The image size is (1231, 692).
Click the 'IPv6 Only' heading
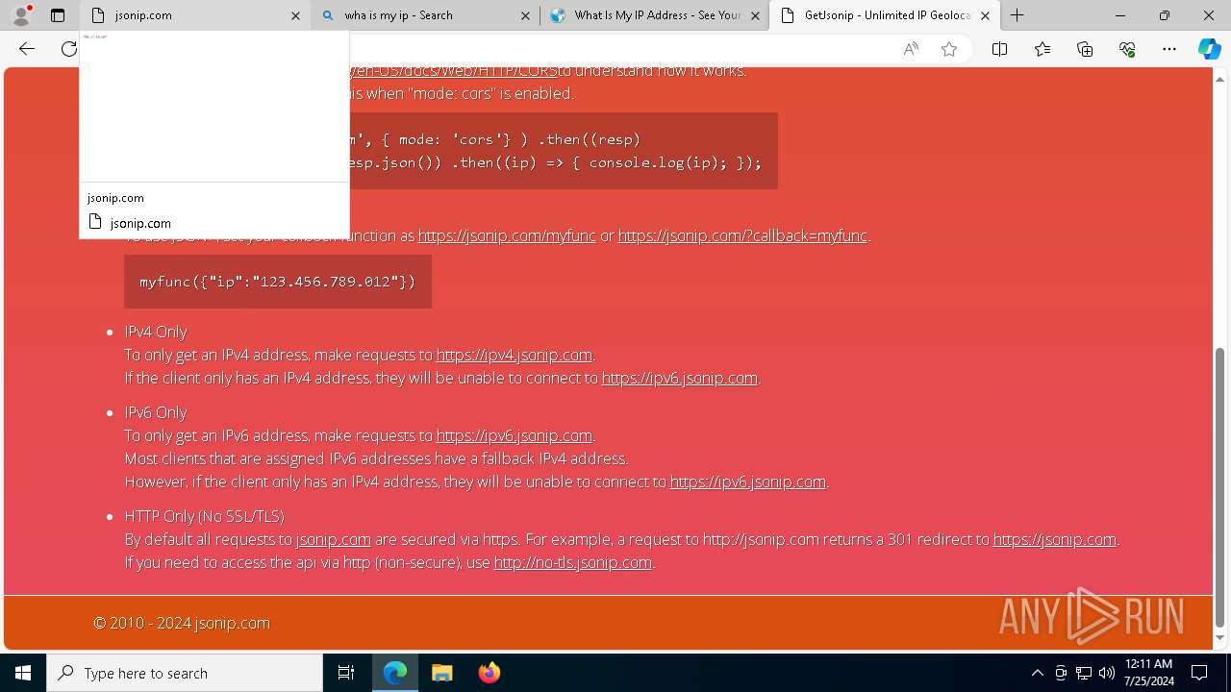(x=156, y=412)
